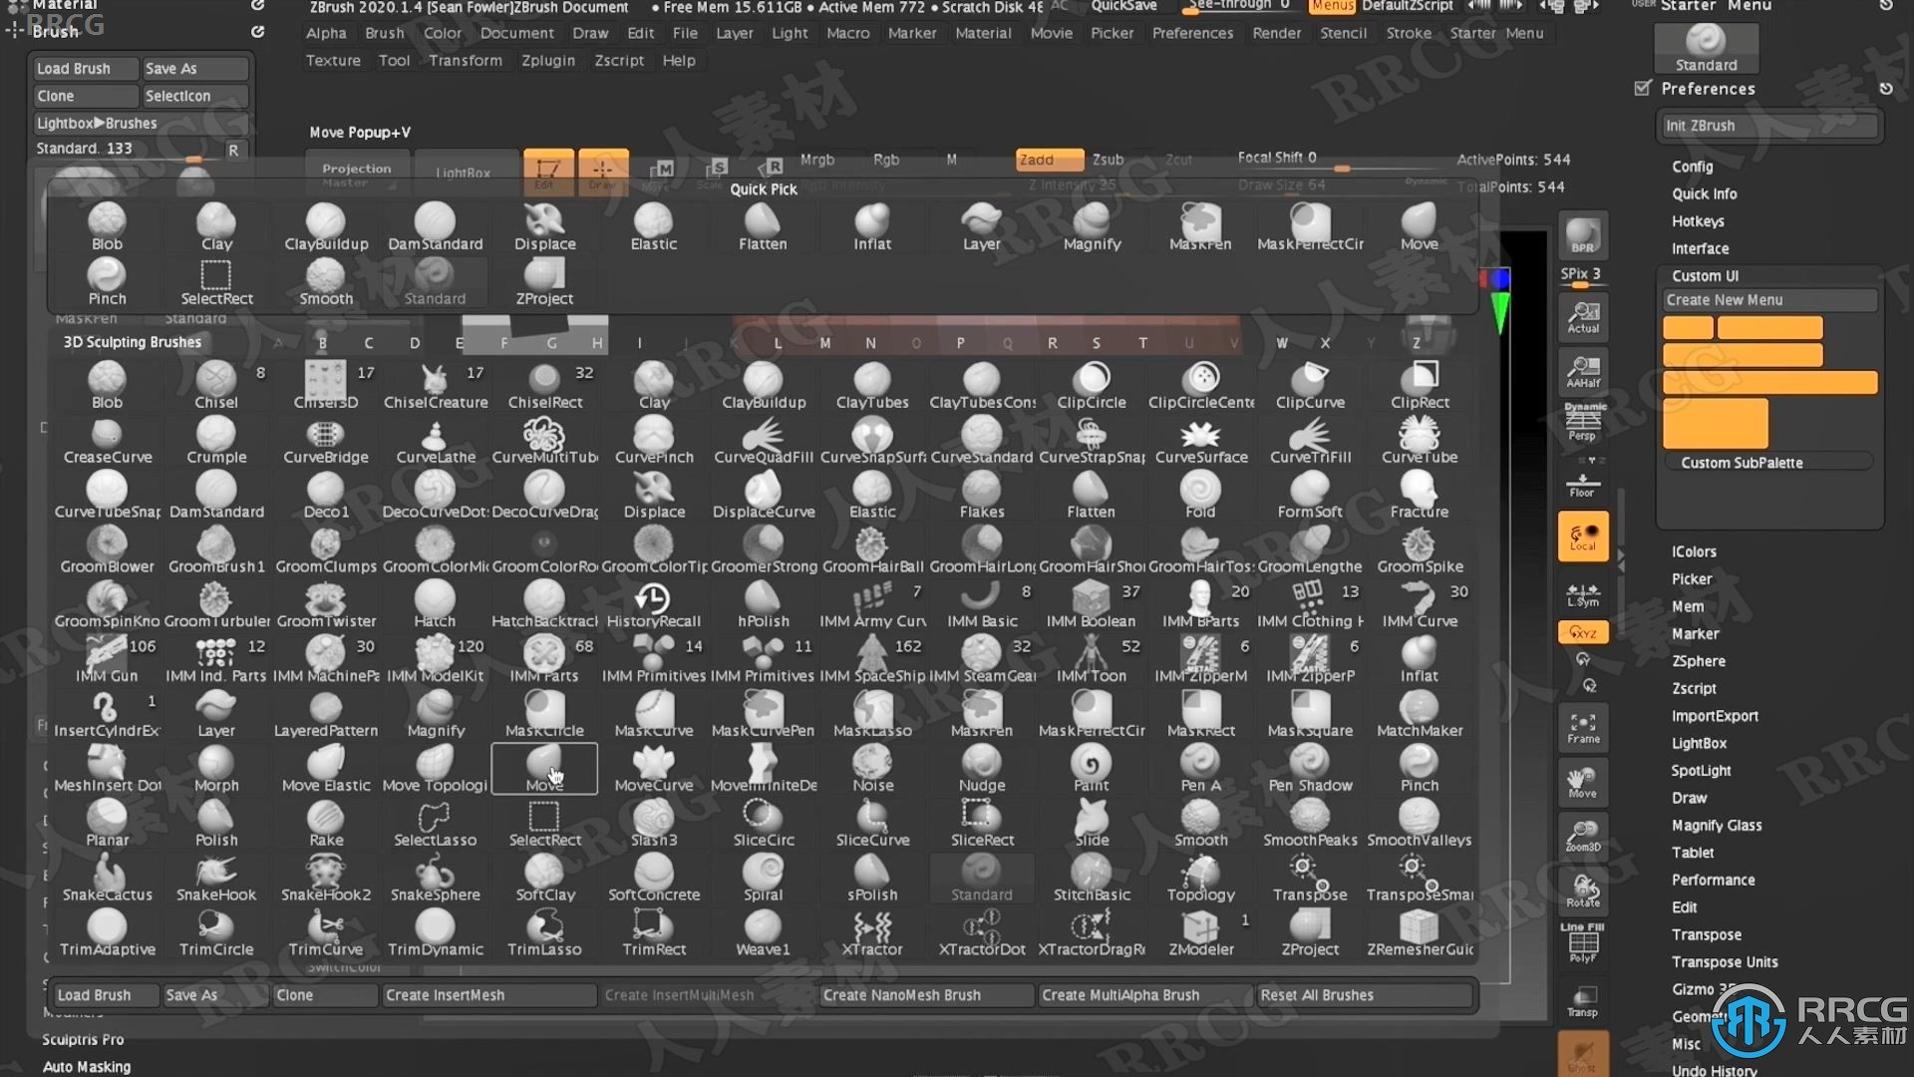Viewport: 1914px width, 1077px height.
Task: Click Create NanoMesh Brush
Action: pyautogui.click(x=926, y=994)
